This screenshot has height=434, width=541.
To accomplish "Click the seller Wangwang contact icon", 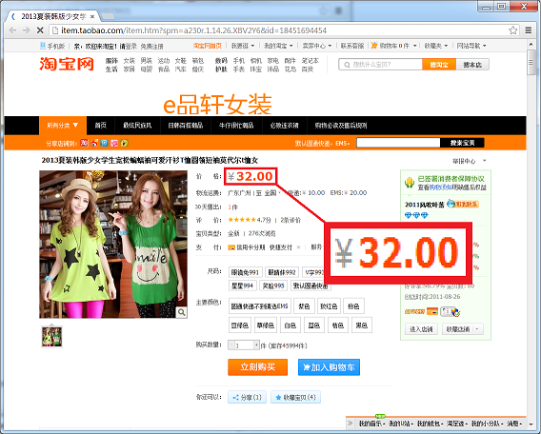I will 463,204.
